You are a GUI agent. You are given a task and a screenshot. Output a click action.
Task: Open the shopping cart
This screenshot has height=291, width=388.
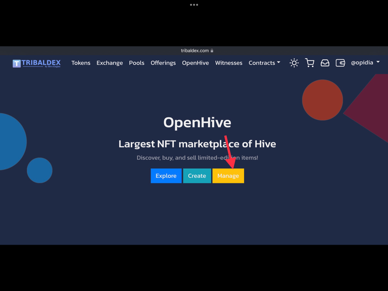(x=310, y=63)
